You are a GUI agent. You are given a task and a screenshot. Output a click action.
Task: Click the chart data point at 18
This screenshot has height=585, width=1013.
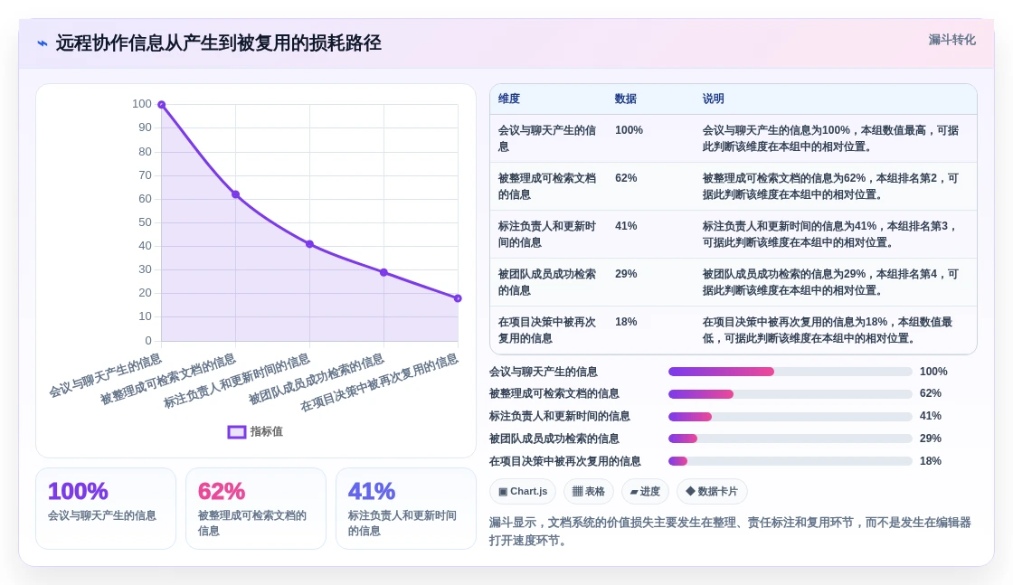tap(458, 298)
